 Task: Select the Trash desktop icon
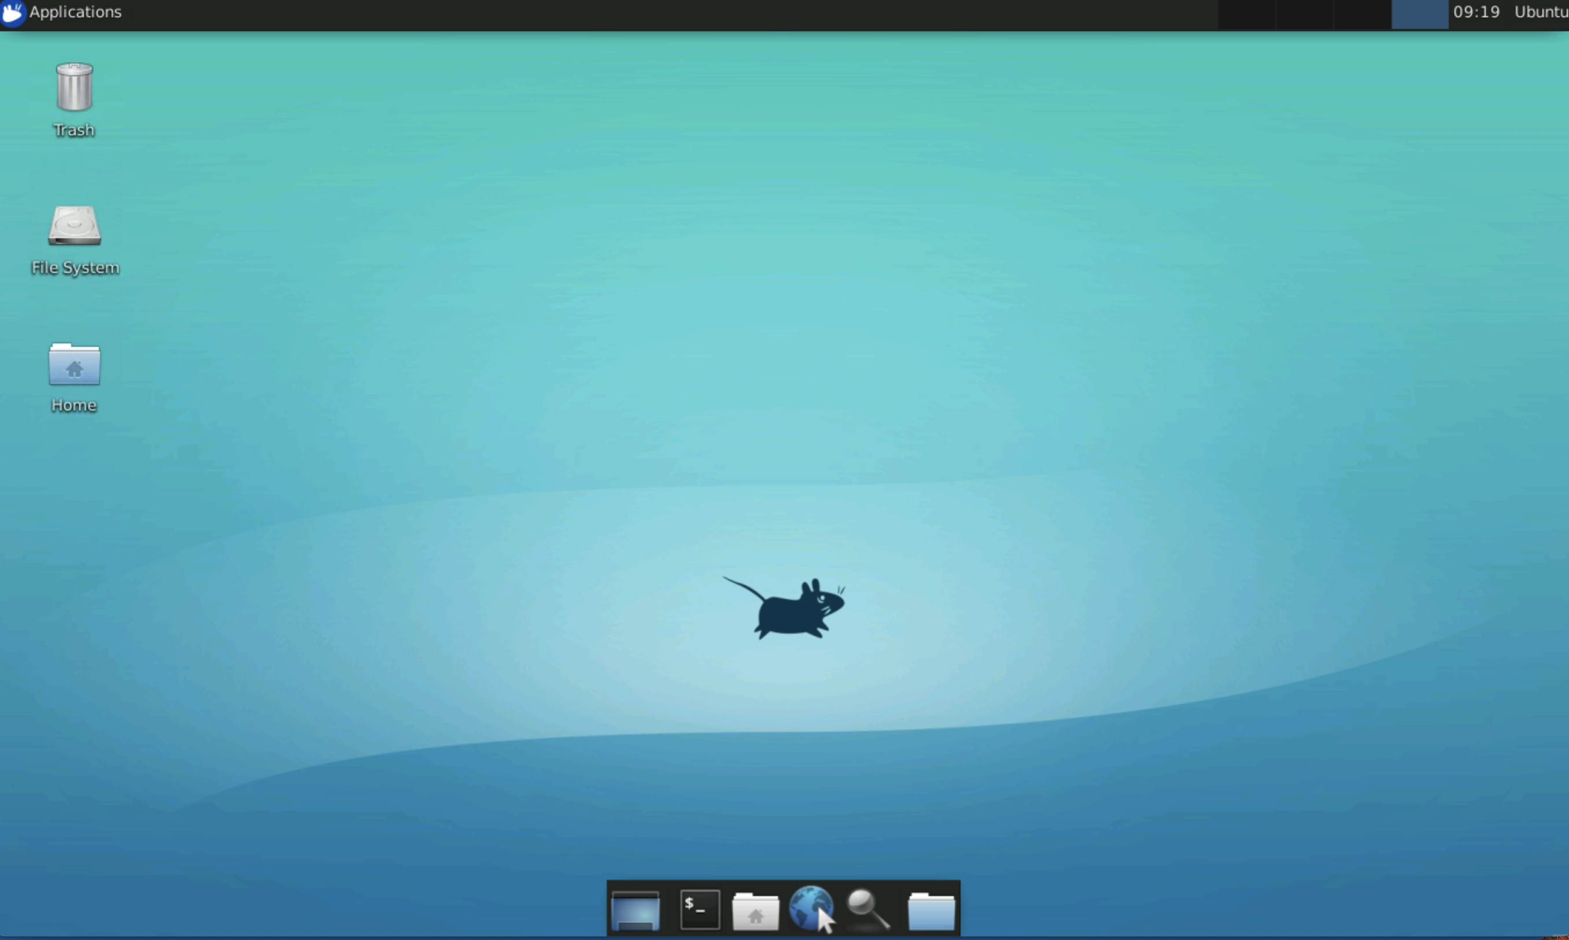pos(74,87)
